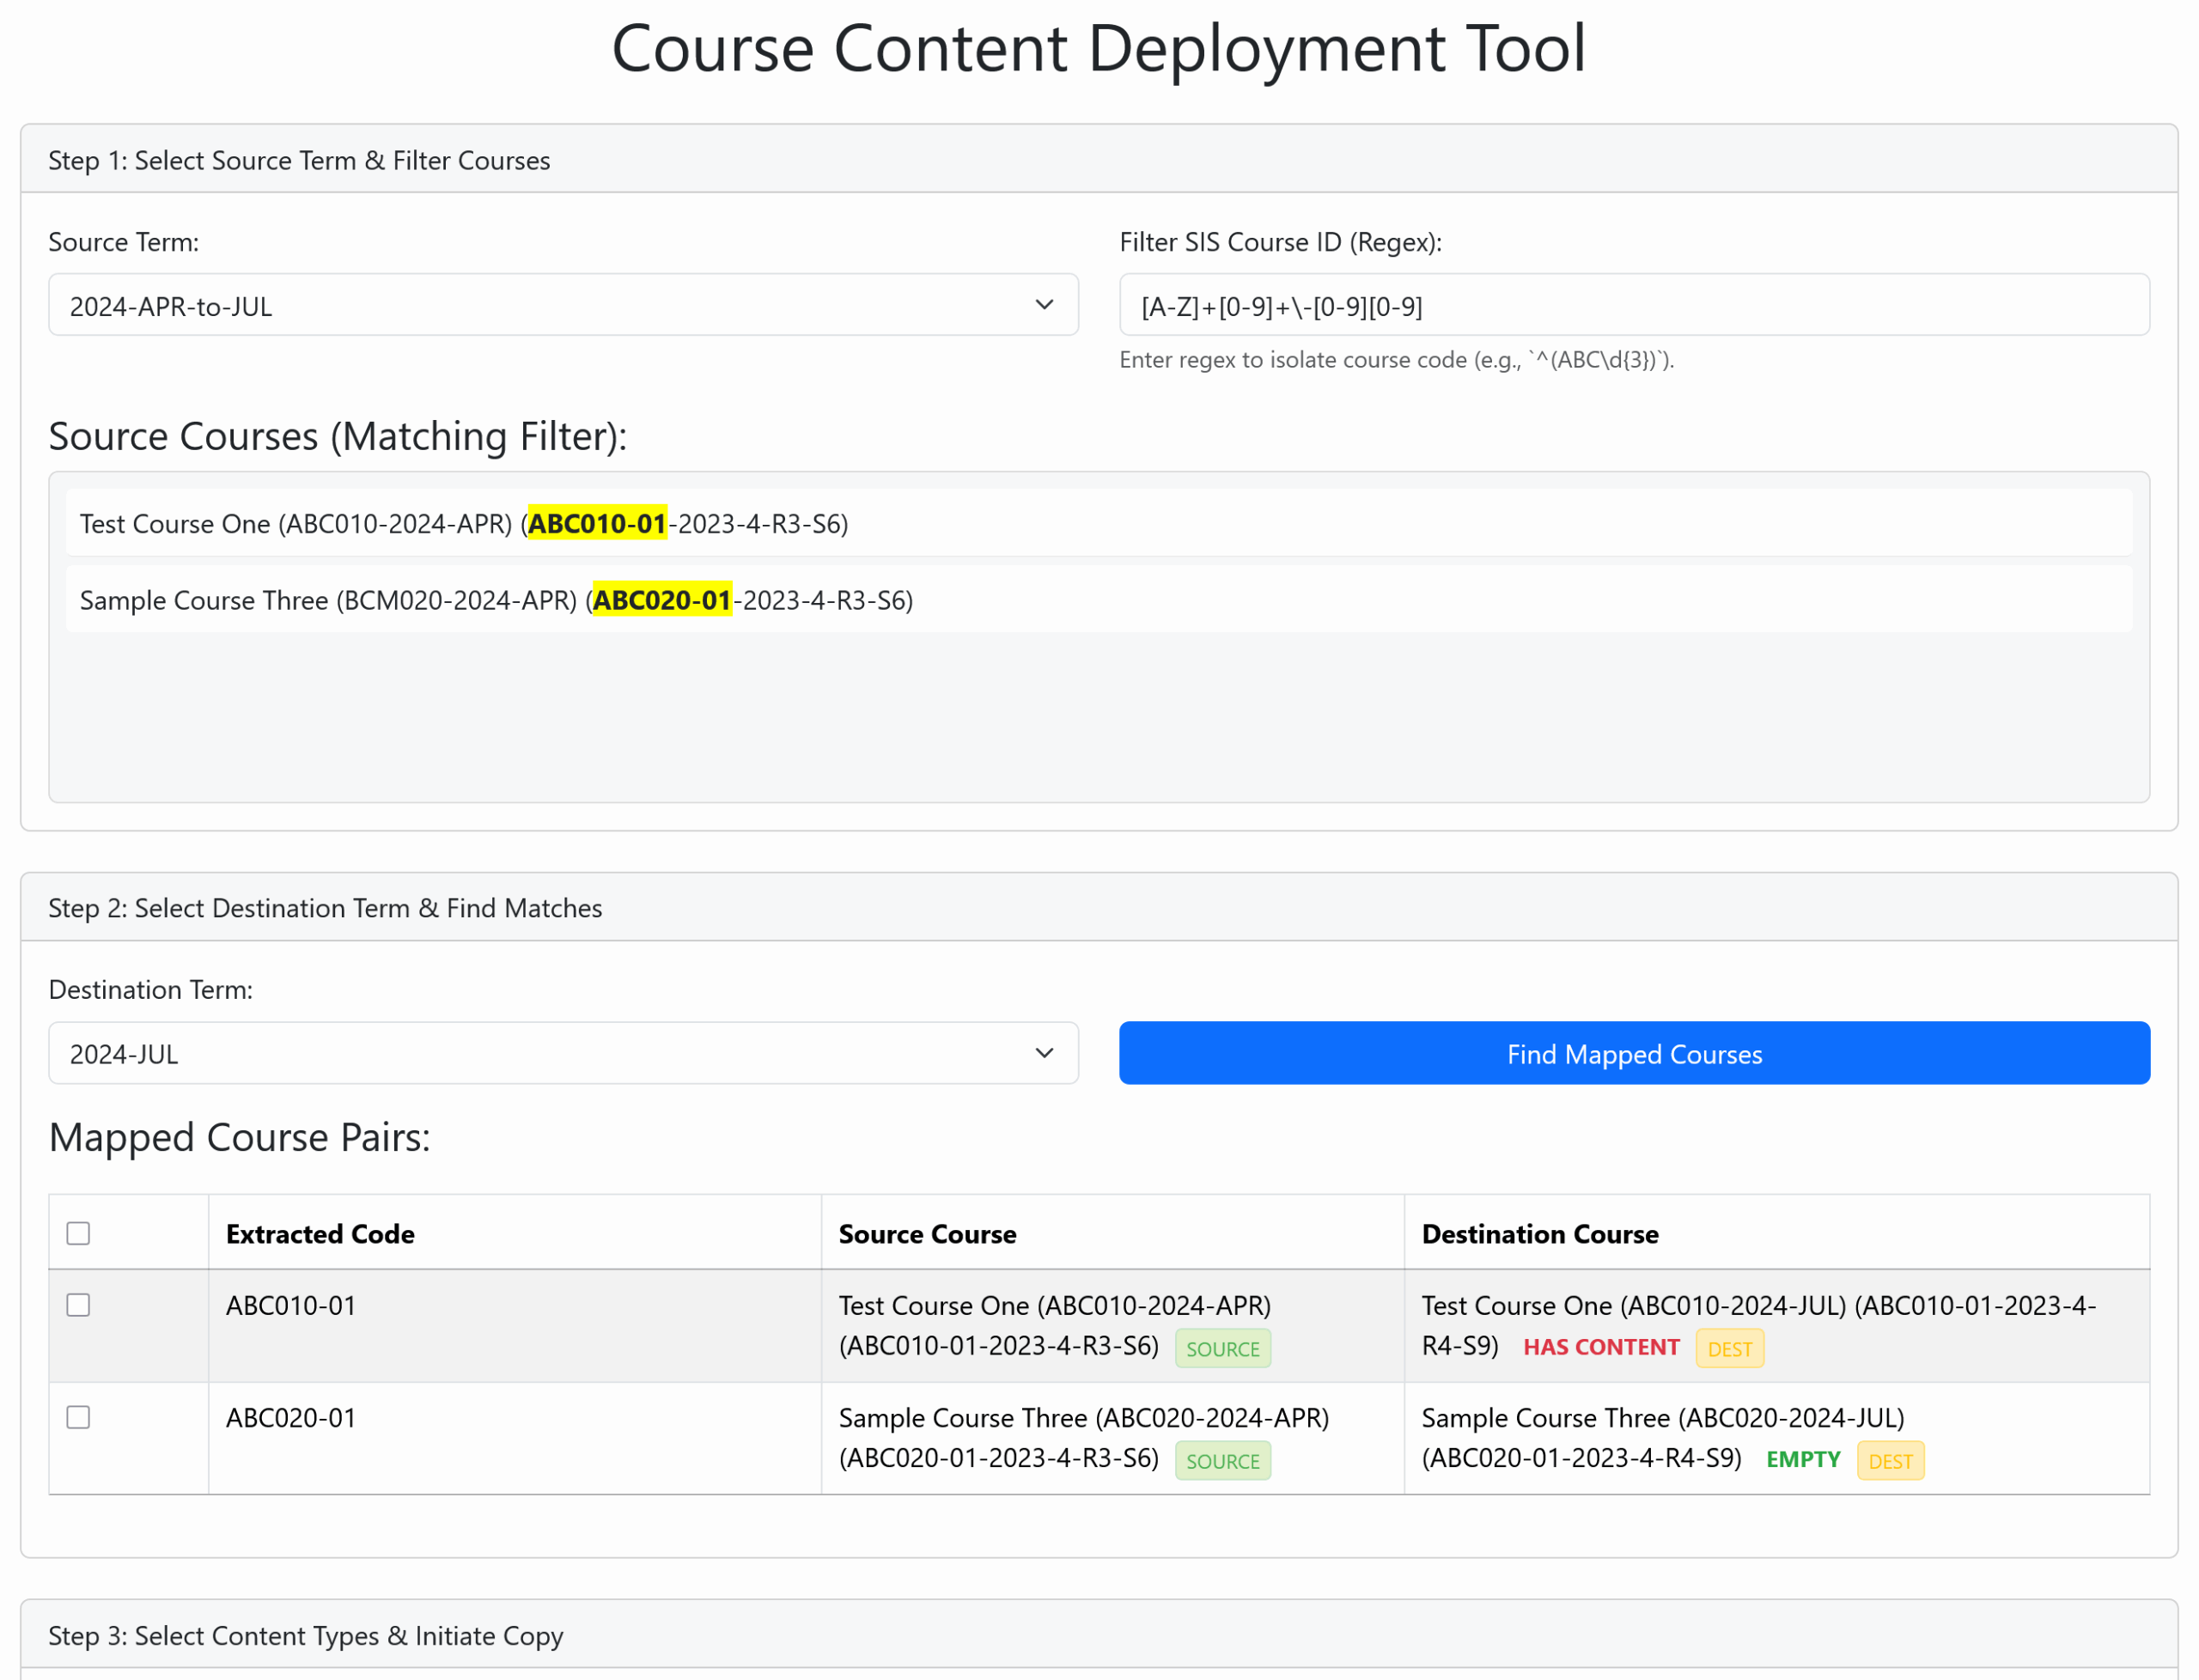Click the Extracted Code column header
Screen dimensions: 2199x1680
[x=320, y=1234]
